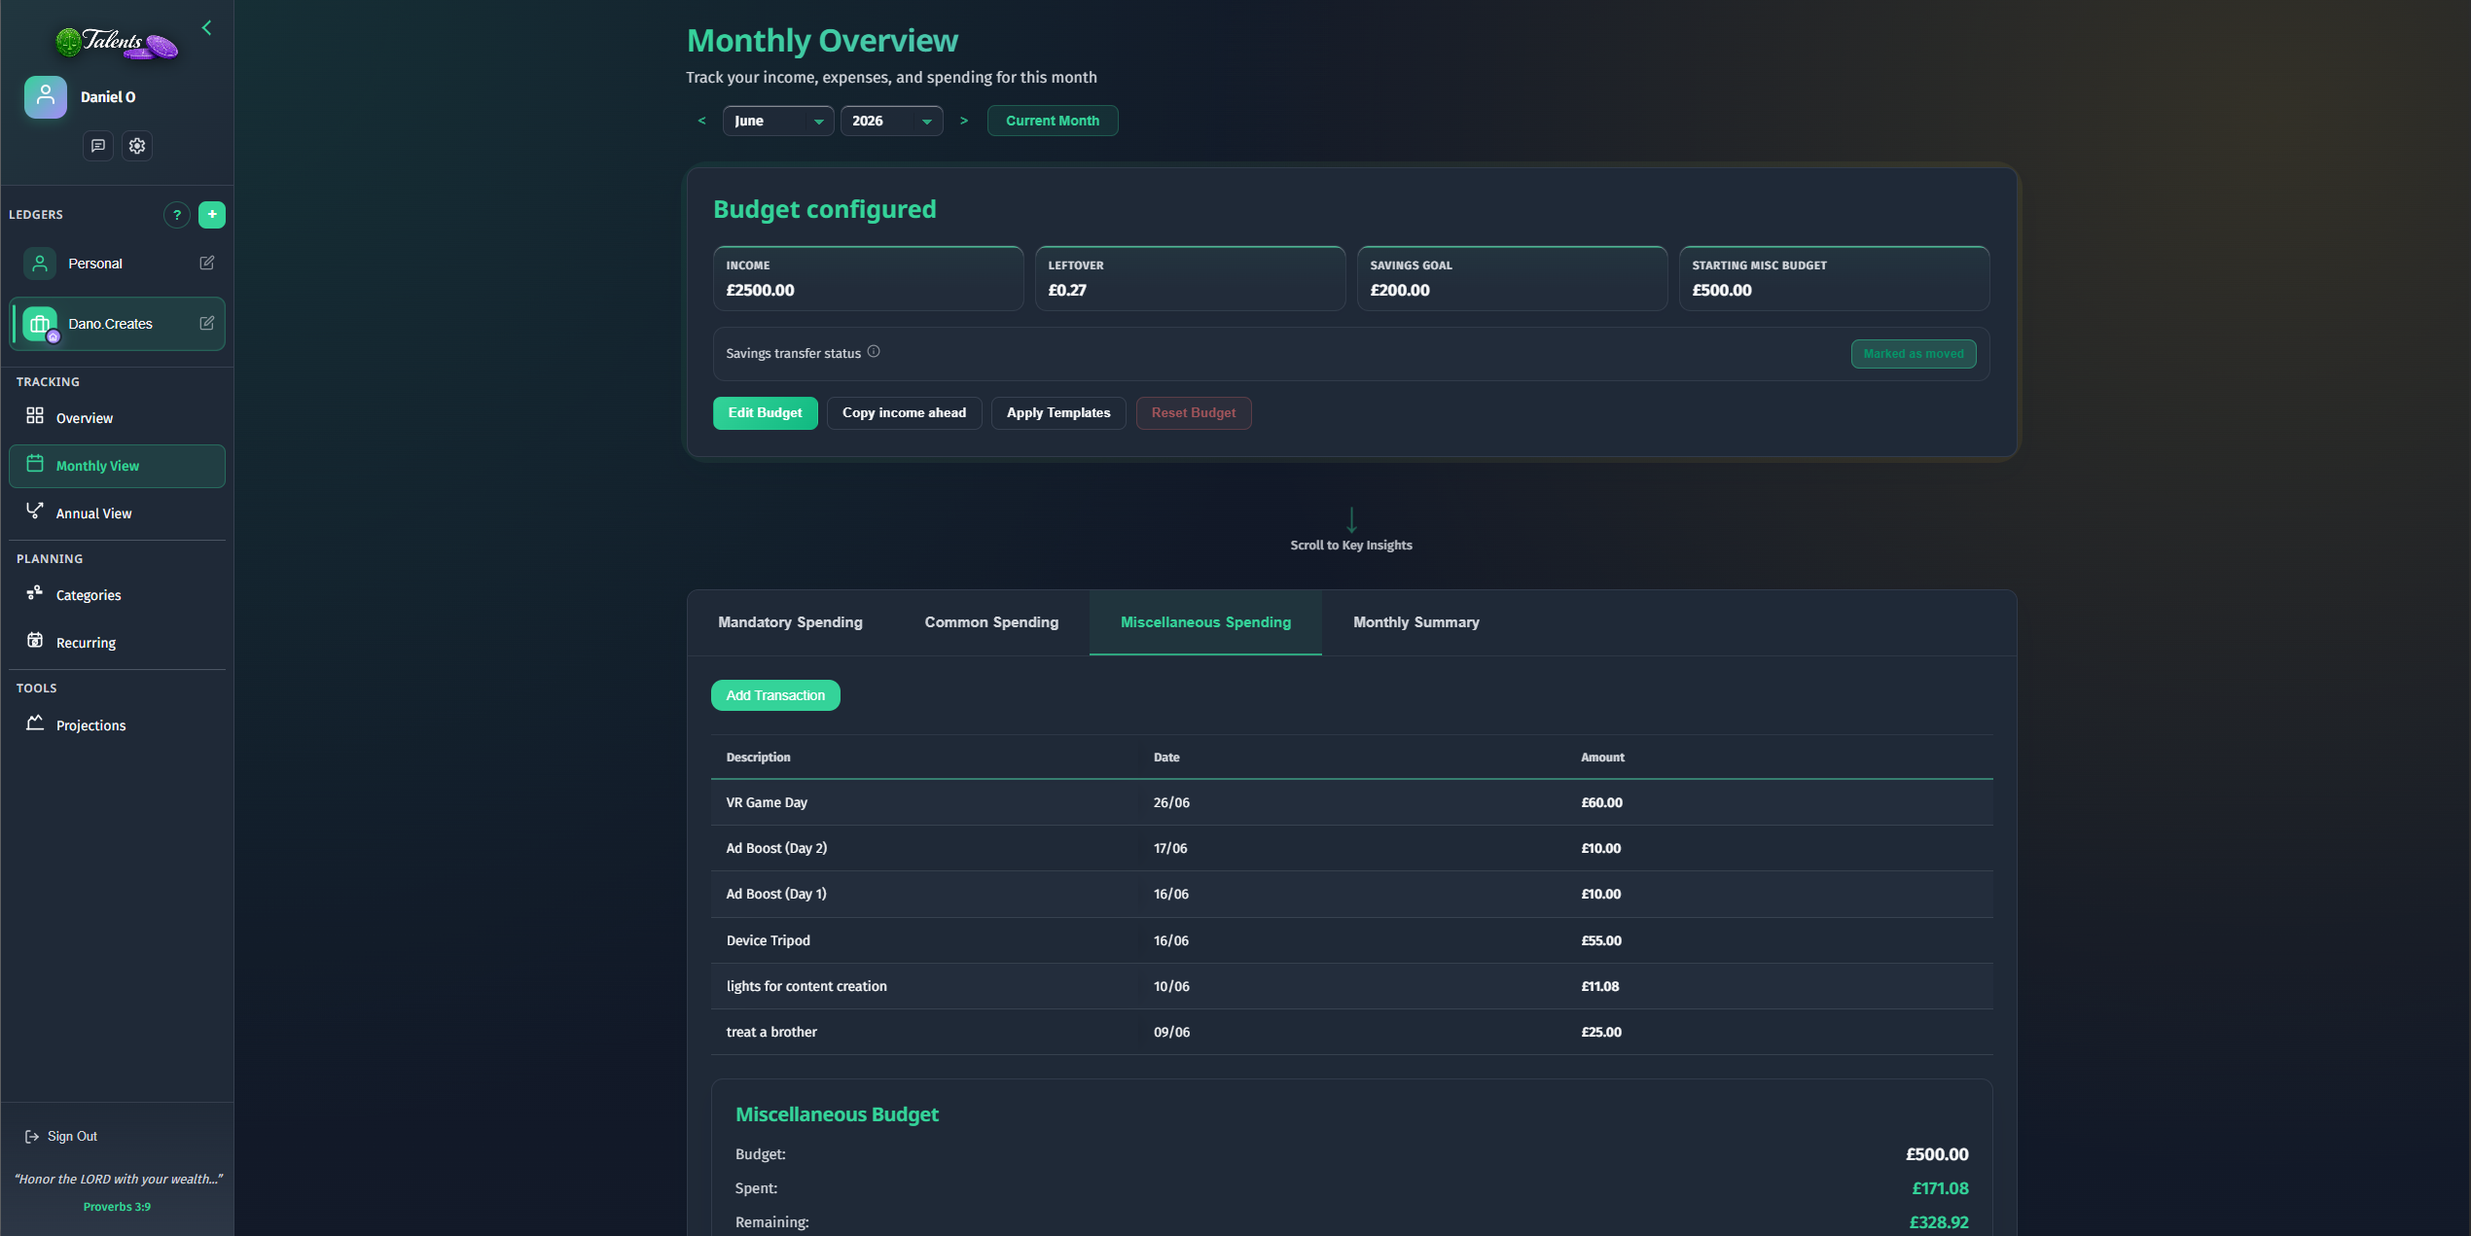Screen dimensions: 2471x1236
Task: Open Monthly View in the sidebar
Action: pyautogui.click(x=117, y=466)
